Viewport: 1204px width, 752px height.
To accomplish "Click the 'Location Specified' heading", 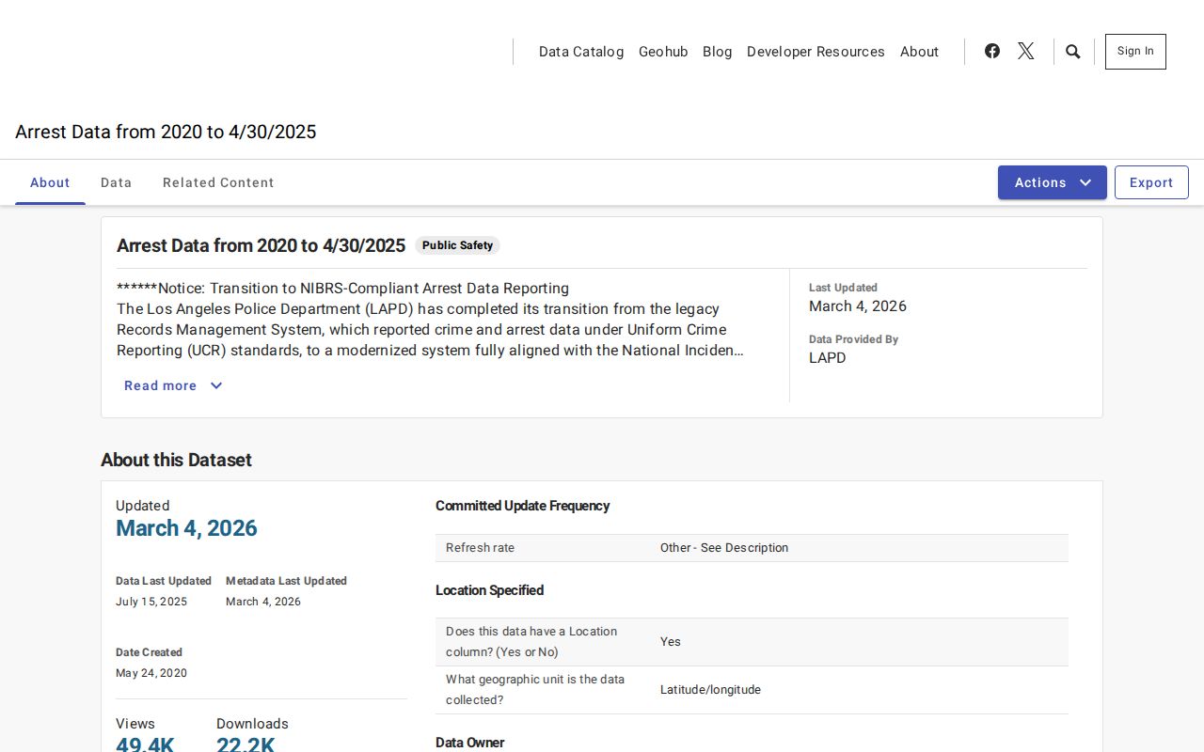I will (489, 590).
